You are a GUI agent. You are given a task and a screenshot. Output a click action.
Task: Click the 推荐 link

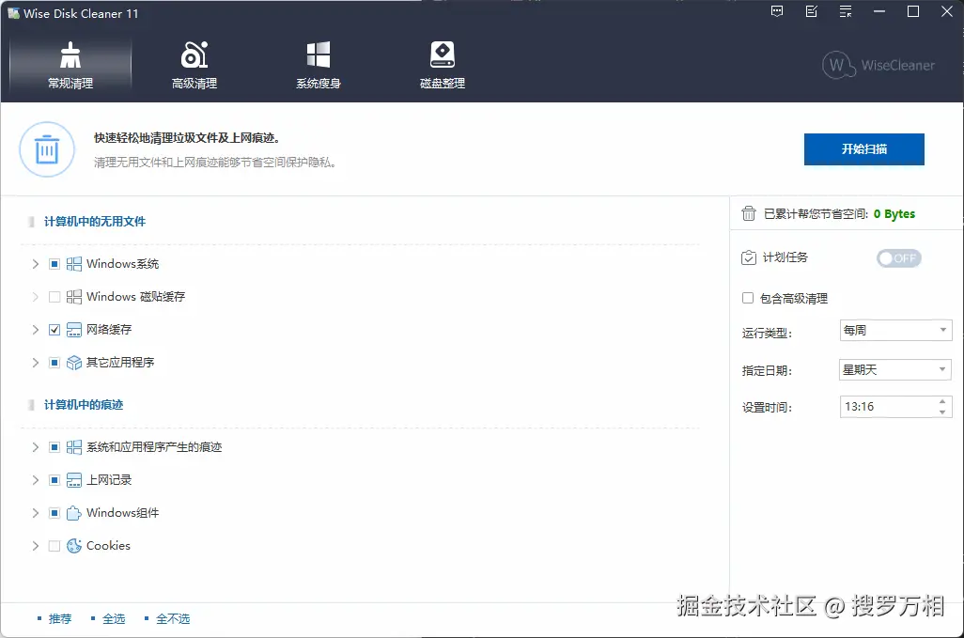coord(60,619)
